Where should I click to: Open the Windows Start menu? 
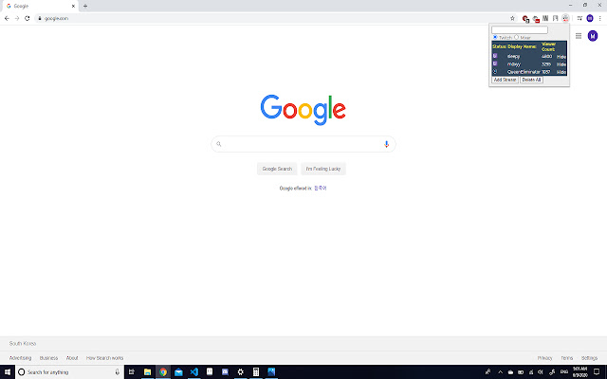pyautogui.click(x=8, y=372)
